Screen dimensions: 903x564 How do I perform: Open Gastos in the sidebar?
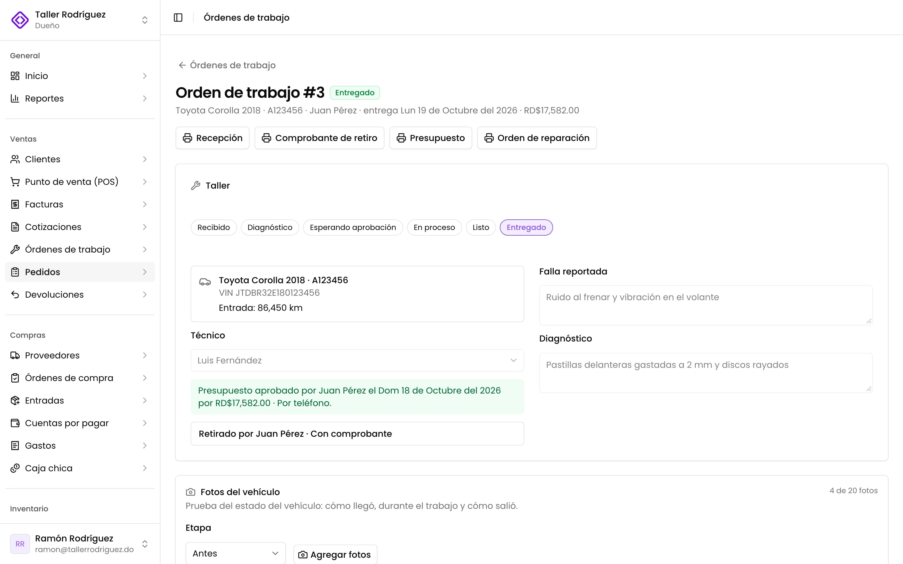pos(80,446)
